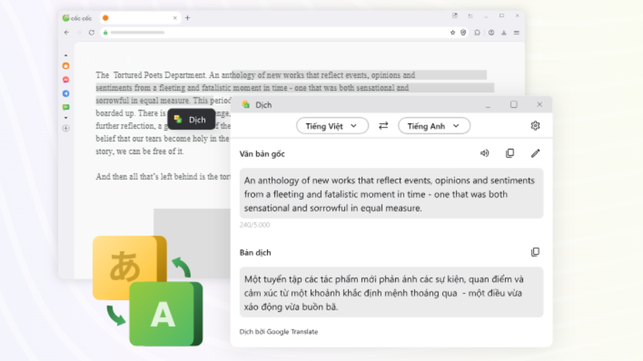643x361 pixels.
Task: Add a sidebar app with the plus icon
Action: 66,128
